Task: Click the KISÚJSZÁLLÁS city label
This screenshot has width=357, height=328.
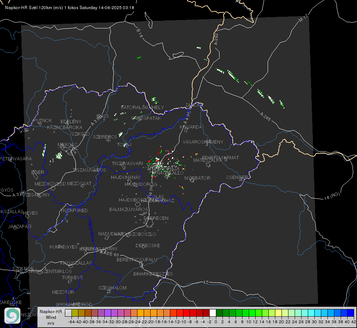Action: click(x=76, y=263)
